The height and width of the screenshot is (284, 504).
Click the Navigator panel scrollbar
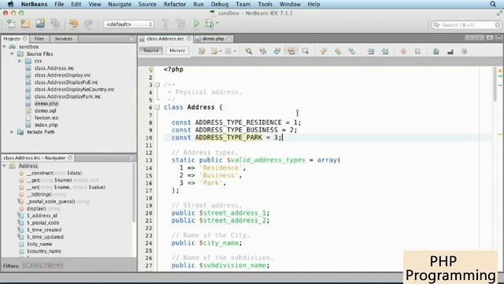pyautogui.click(x=134, y=193)
